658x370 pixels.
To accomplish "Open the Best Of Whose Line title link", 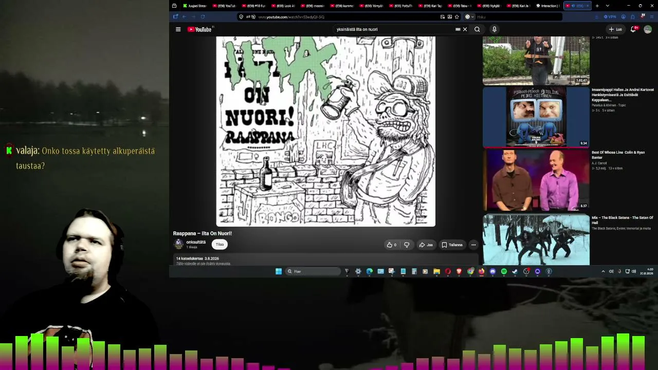I will click(618, 155).
